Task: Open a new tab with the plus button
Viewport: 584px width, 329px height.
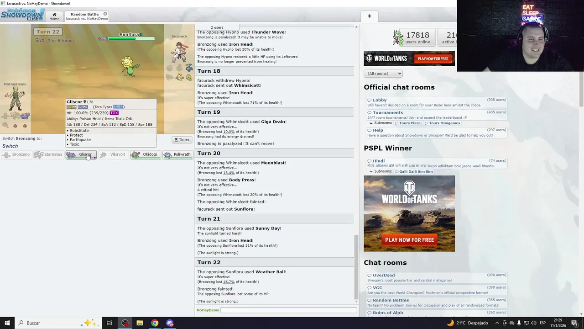Action: [370, 16]
